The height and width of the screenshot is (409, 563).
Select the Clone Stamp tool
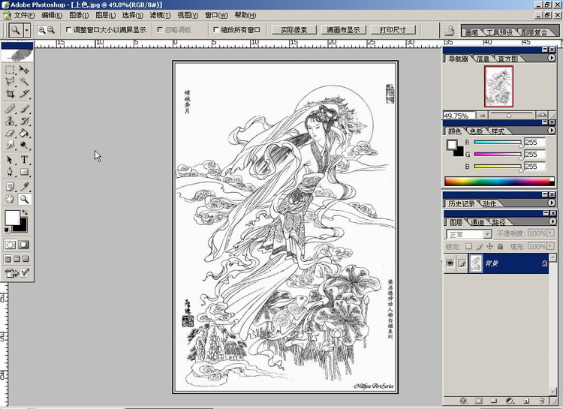click(10, 121)
